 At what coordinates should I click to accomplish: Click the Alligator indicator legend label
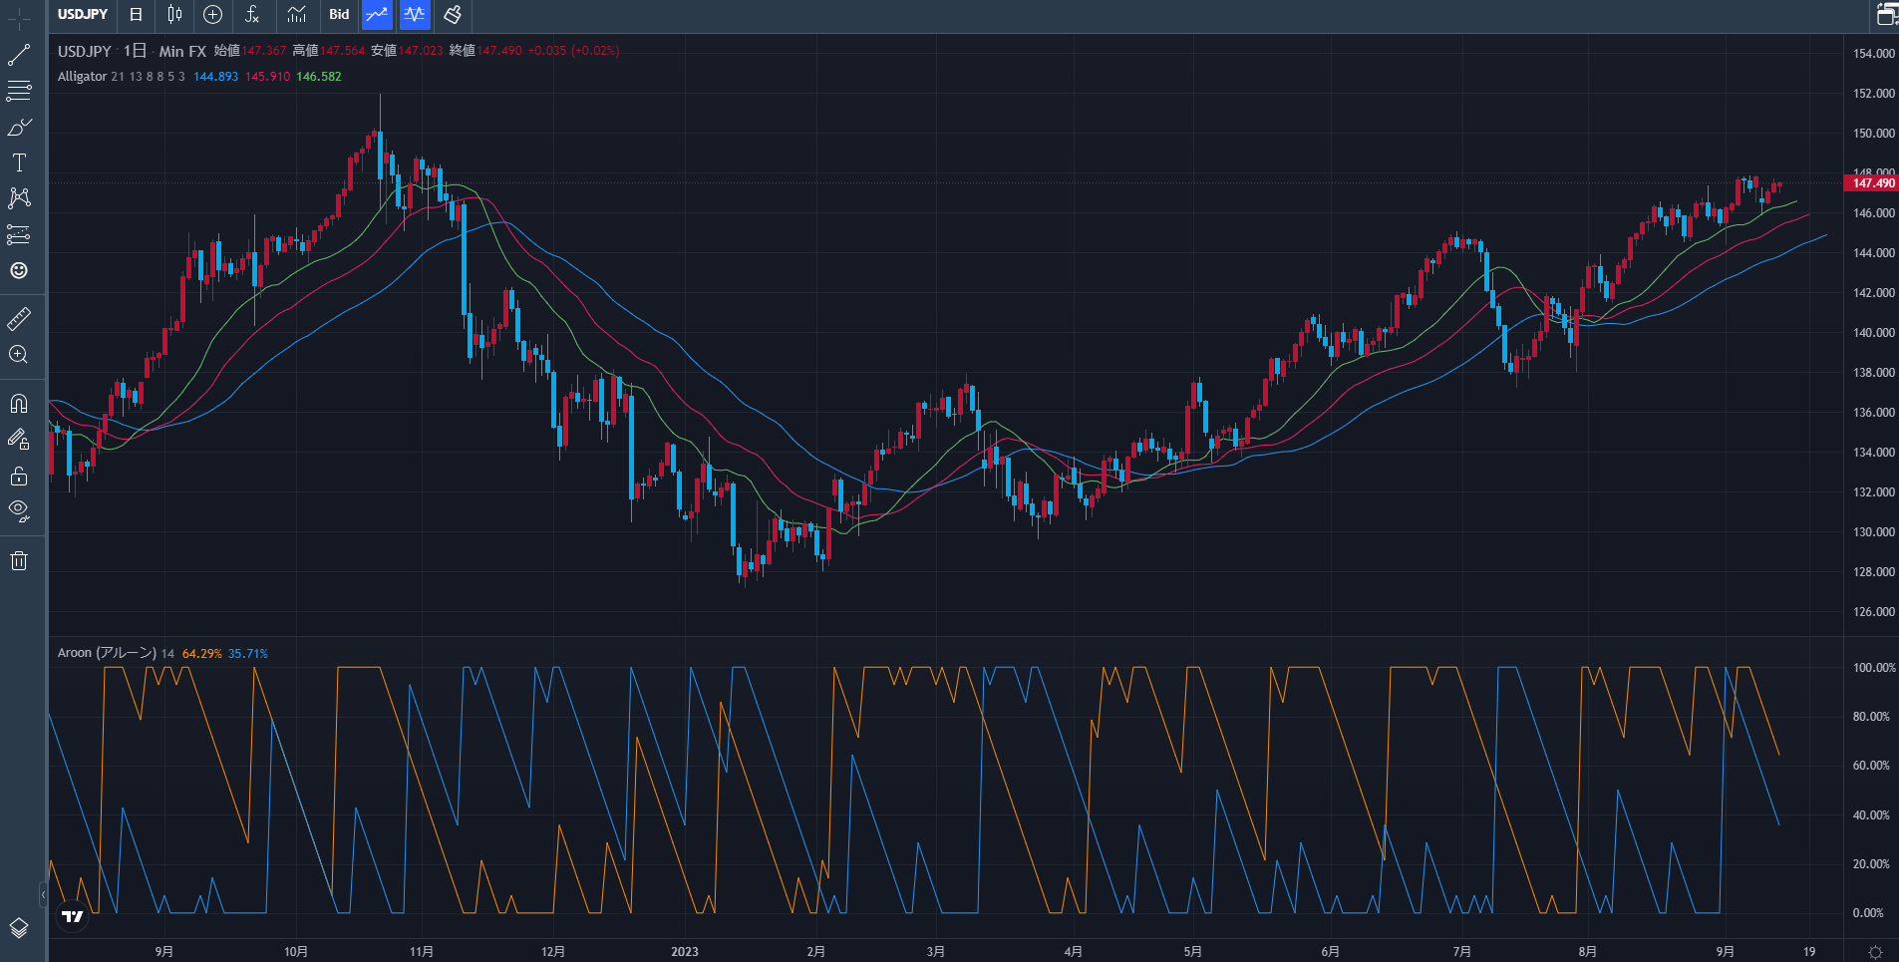click(82, 77)
